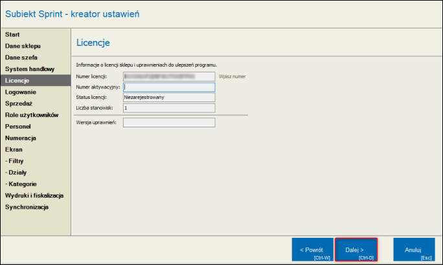Click the Wersja uprawnień label

click(96, 122)
